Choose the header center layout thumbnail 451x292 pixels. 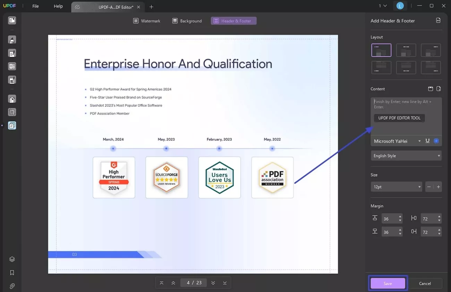[x=406, y=50]
